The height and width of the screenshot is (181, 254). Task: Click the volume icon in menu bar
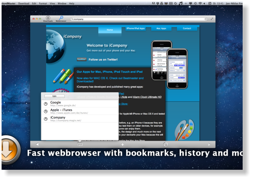click(205, 3)
